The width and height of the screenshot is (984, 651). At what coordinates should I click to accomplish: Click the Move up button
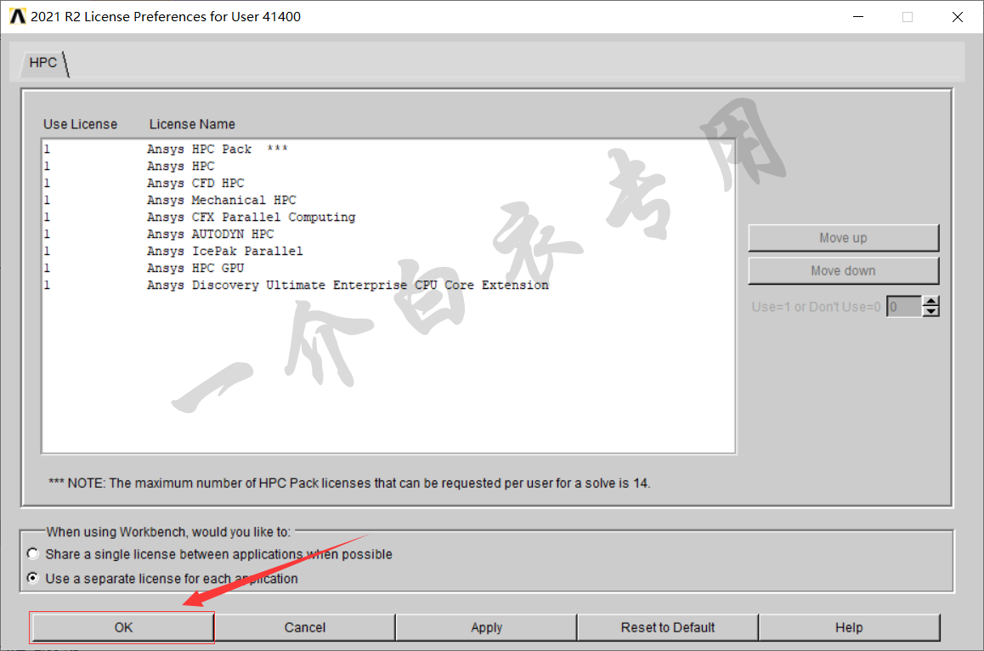(844, 238)
